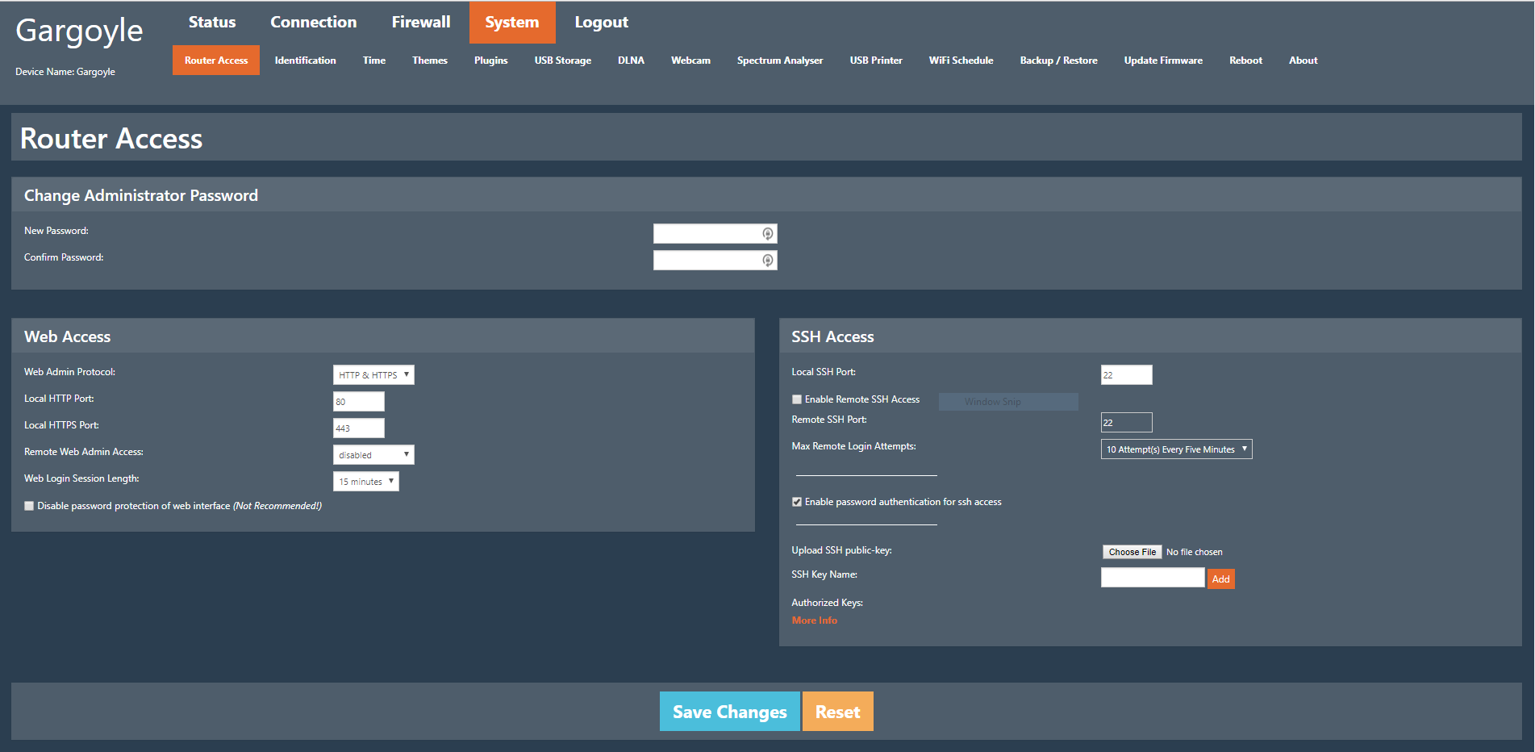
Task: Open the Status menu
Action: (212, 23)
